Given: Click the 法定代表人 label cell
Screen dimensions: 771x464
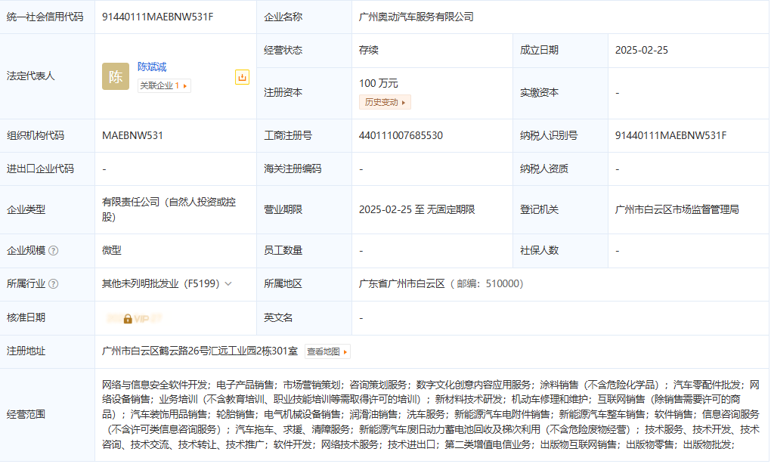Looking at the screenshot, I should coord(47,76).
